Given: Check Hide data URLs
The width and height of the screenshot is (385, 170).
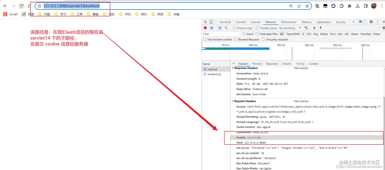Looking at the screenshot, I should 257,34.
